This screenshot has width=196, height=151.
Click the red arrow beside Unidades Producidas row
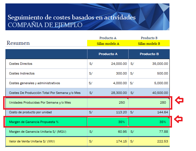pyautogui.click(x=179, y=100)
